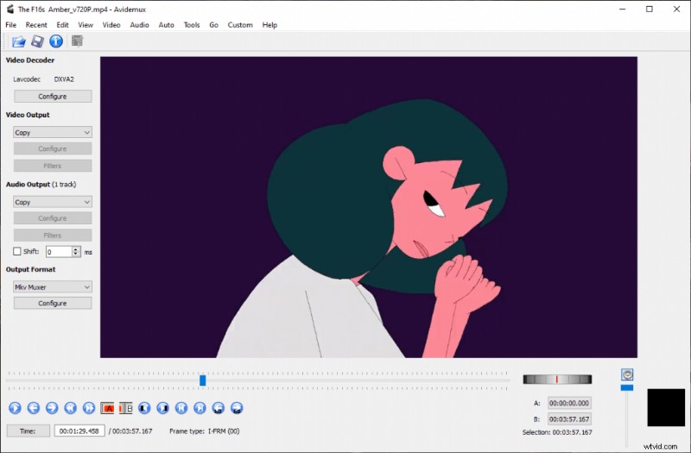Click Configure under Output Format
Image resolution: width=691 pixels, height=453 pixels.
pyautogui.click(x=53, y=304)
